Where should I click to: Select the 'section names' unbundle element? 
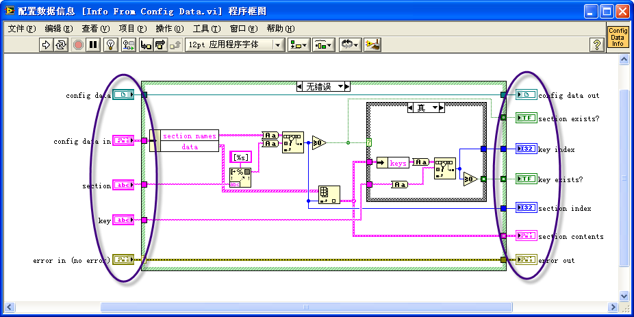(189, 136)
